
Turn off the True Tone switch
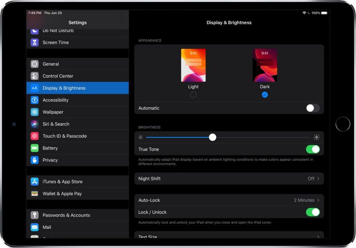[x=313, y=149]
